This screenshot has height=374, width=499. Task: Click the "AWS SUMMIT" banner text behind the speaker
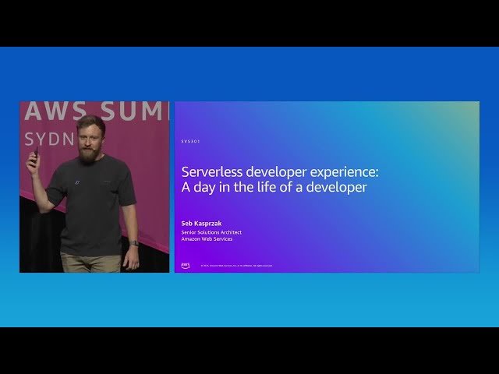pos(97,111)
